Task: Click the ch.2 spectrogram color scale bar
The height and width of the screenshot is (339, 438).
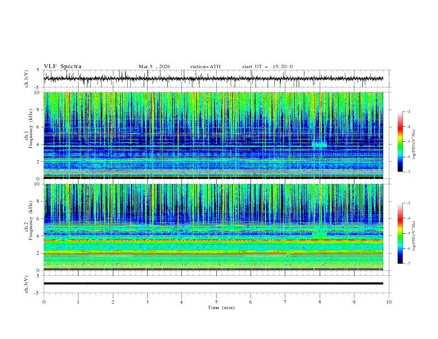Action: tap(400, 233)
